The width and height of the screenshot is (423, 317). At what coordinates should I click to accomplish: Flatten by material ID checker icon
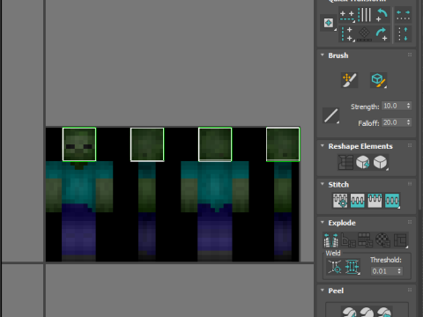click(382, 240)
